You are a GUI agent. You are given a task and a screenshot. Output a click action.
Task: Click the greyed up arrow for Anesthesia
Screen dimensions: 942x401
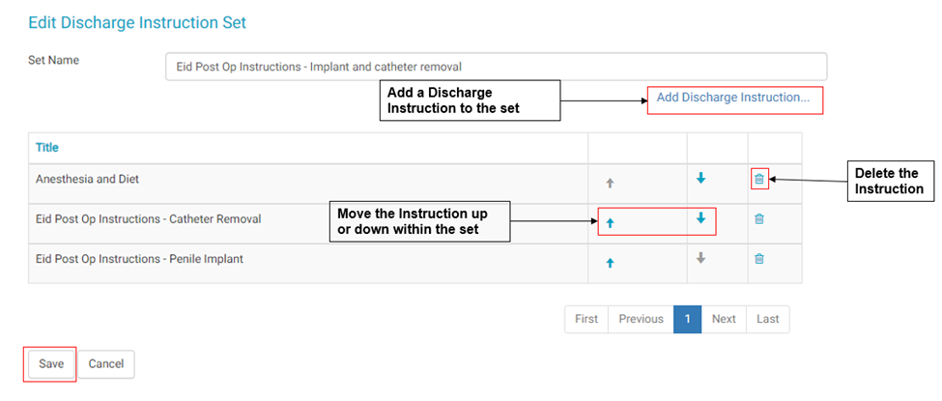click(610, 182)
